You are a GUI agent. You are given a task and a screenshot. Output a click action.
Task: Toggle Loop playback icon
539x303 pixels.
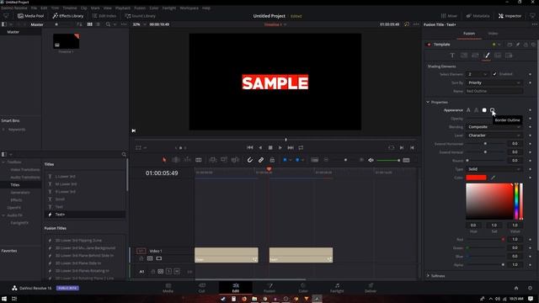pos(301,147)
